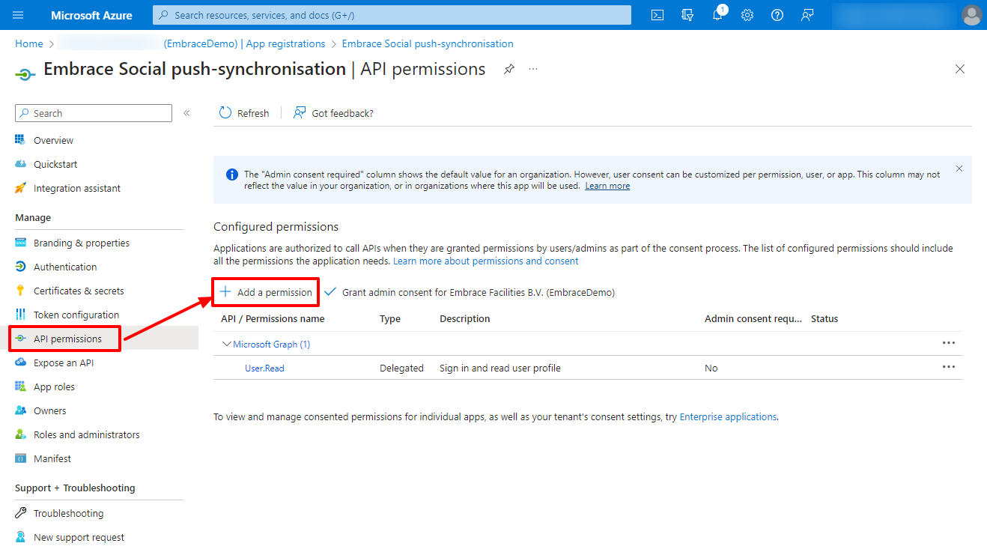Image resolution: width=987 pixels, height=555 pixels.
Task: Open Certificates & secrets
Action: [x=79, y=291]
